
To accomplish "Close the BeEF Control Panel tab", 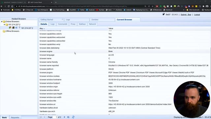I will [51, 2].
